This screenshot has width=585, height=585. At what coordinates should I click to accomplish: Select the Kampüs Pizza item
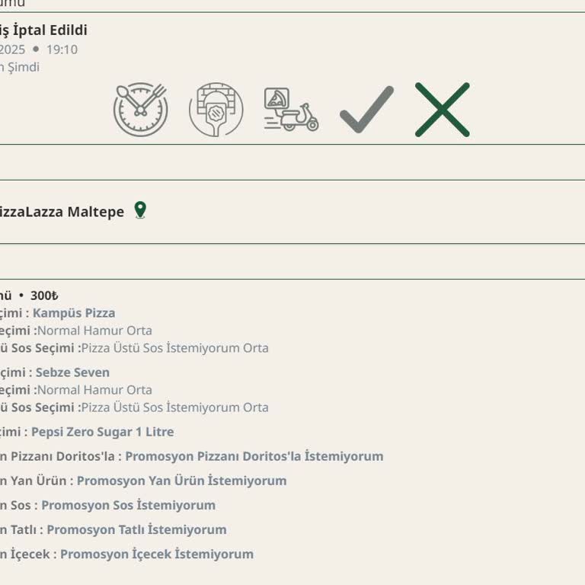point(74,313)
